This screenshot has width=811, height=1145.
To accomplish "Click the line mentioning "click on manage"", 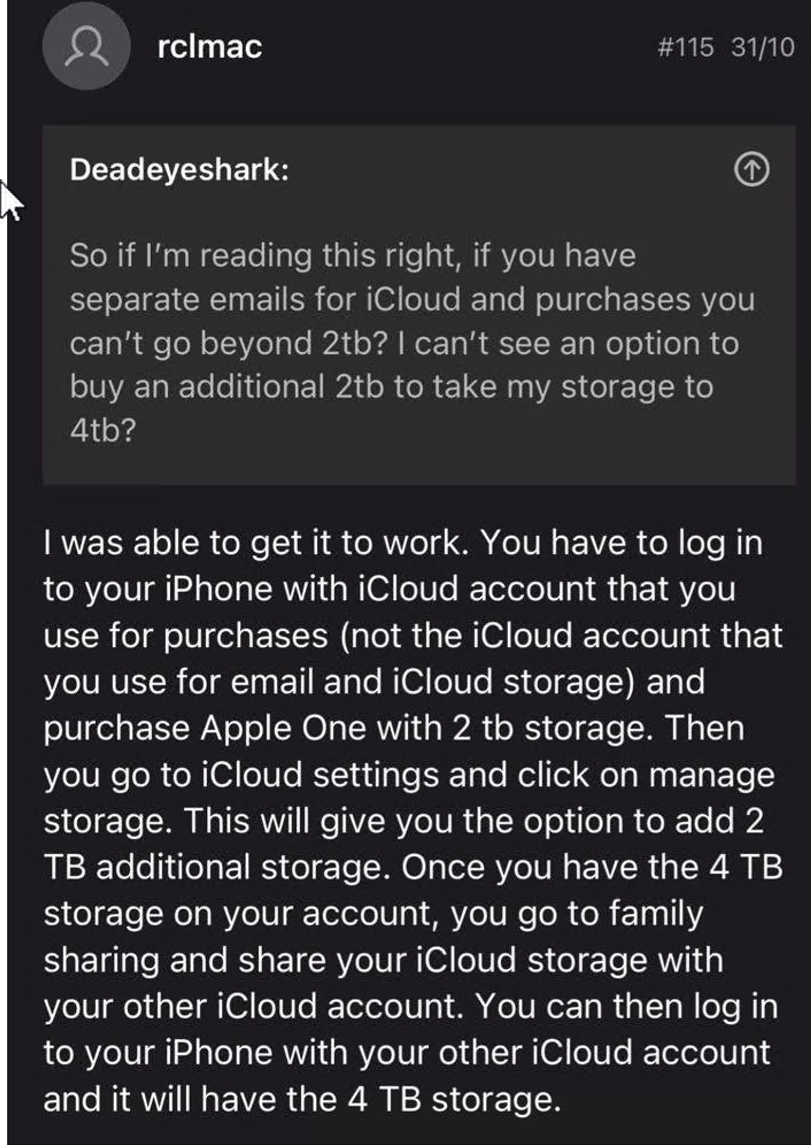I will [x=409, y=775].
